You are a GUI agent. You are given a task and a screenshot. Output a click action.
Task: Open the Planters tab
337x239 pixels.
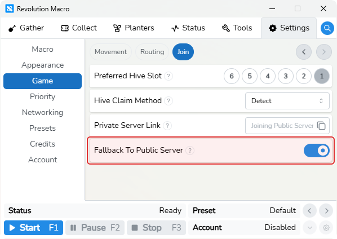click(x=134, y=28)
